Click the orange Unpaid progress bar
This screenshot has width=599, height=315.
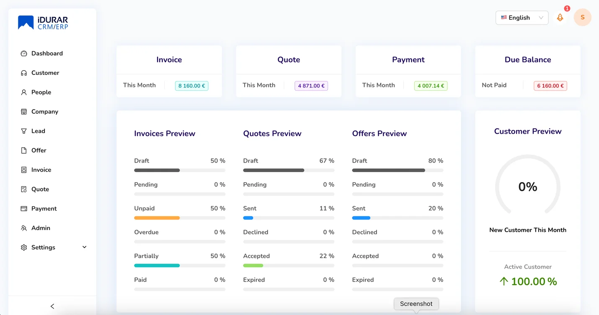point(180,218)
